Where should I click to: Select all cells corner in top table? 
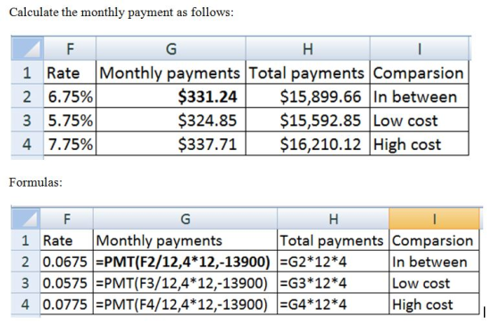[27, 48]
